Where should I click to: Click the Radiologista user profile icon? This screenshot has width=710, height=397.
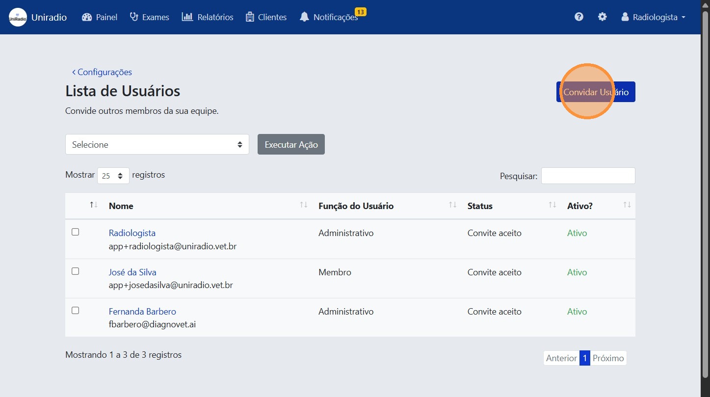pyautogui.click(x=625, y=16)
